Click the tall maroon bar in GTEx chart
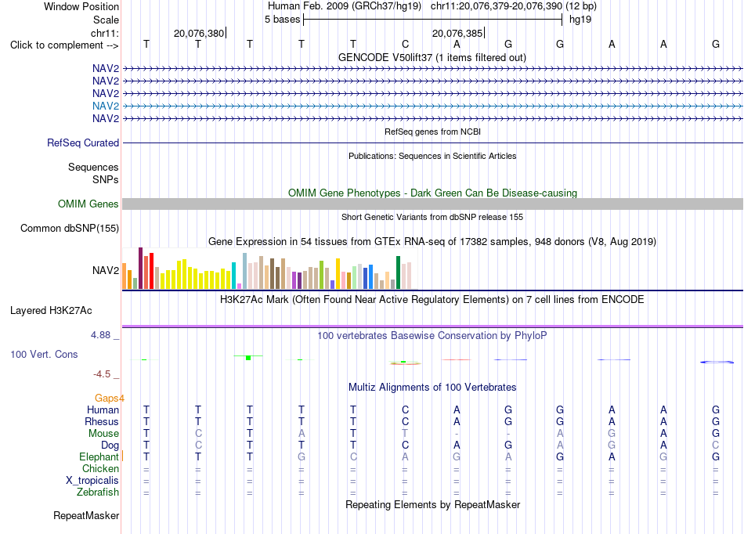The height and width of the screenshot is (534, 744). 140,268
